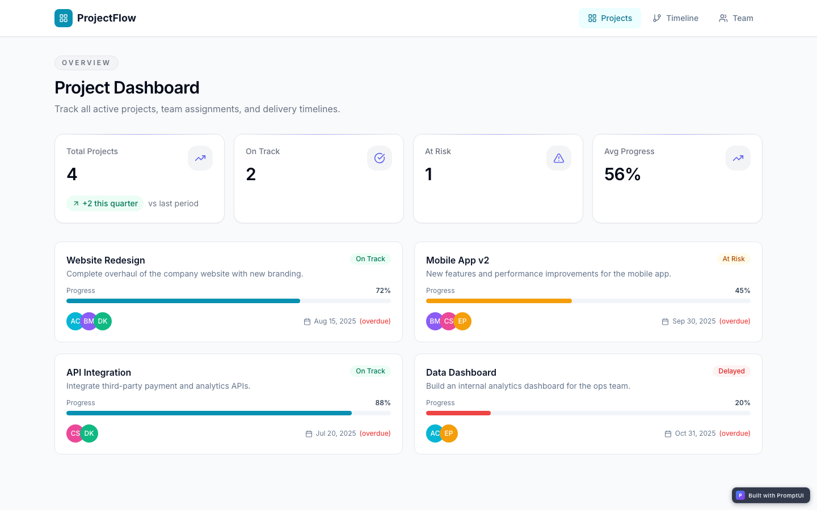
Task: Click calendar icon beside Jul 20, 2025
Action: pyautogui.click(x=309, y=433)
